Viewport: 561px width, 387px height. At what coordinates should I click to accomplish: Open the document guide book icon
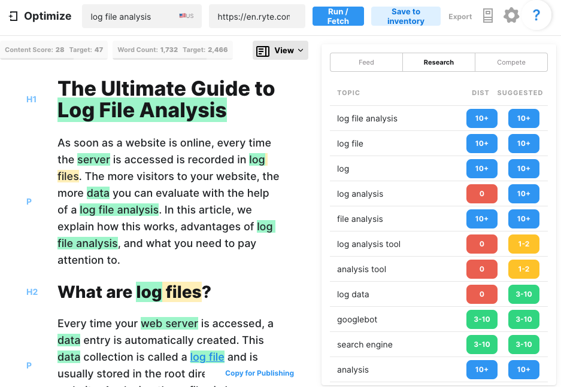tap(488, 17)
